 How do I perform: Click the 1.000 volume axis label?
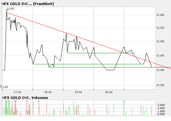161,111
